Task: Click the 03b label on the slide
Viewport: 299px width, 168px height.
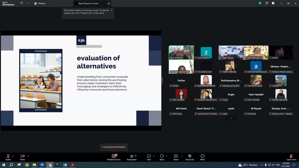Action: click(x=81, y=40)
